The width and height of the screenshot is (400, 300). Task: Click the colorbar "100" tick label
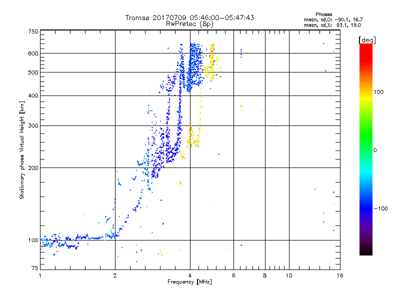[x=378, y=92]
